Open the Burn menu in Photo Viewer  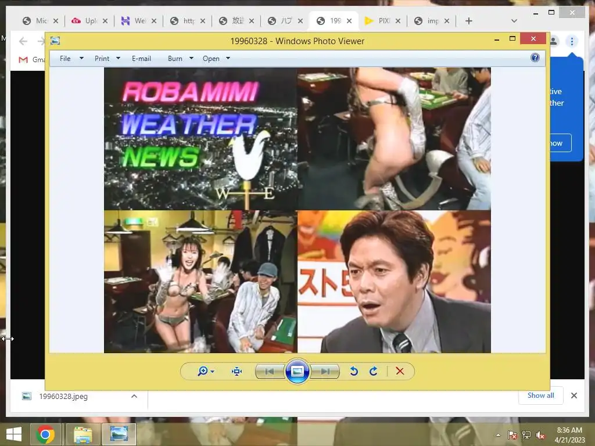point(175,59)
